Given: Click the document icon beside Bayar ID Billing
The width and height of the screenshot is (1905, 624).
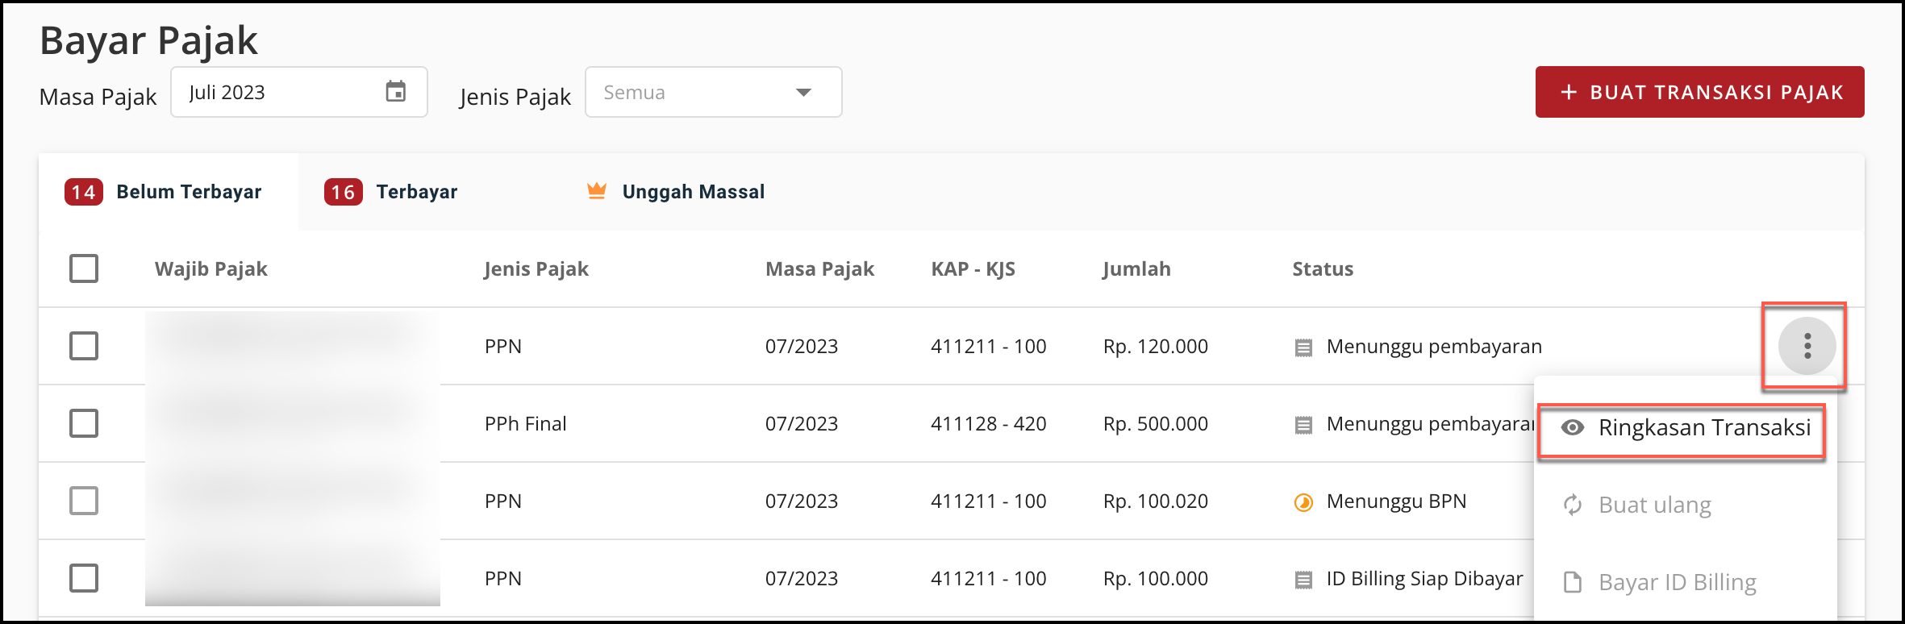Looking at the screenshot, I should 1572,582.
